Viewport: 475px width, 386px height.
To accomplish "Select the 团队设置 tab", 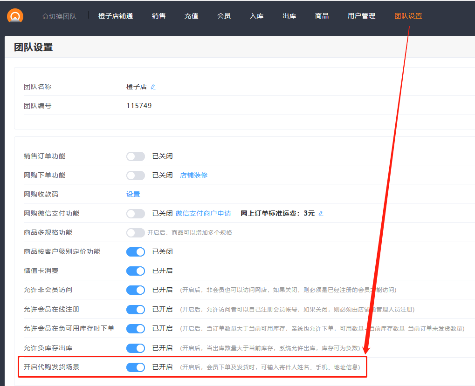I will 408,16.
